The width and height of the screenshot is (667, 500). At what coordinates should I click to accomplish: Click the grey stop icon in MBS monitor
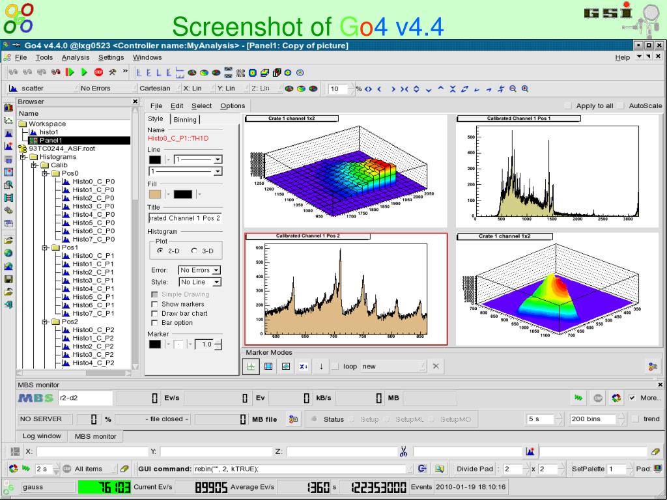598,398
